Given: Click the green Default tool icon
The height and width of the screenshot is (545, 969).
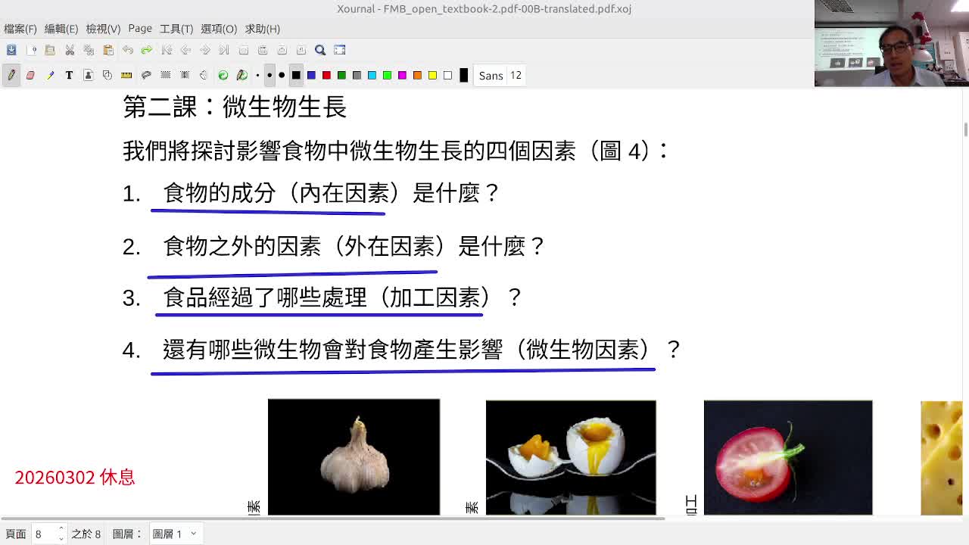Looking at the screenshot, I should click(223, 75).
